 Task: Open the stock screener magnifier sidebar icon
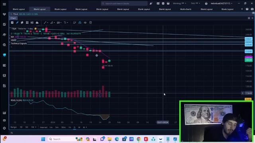tap(4, 45)
